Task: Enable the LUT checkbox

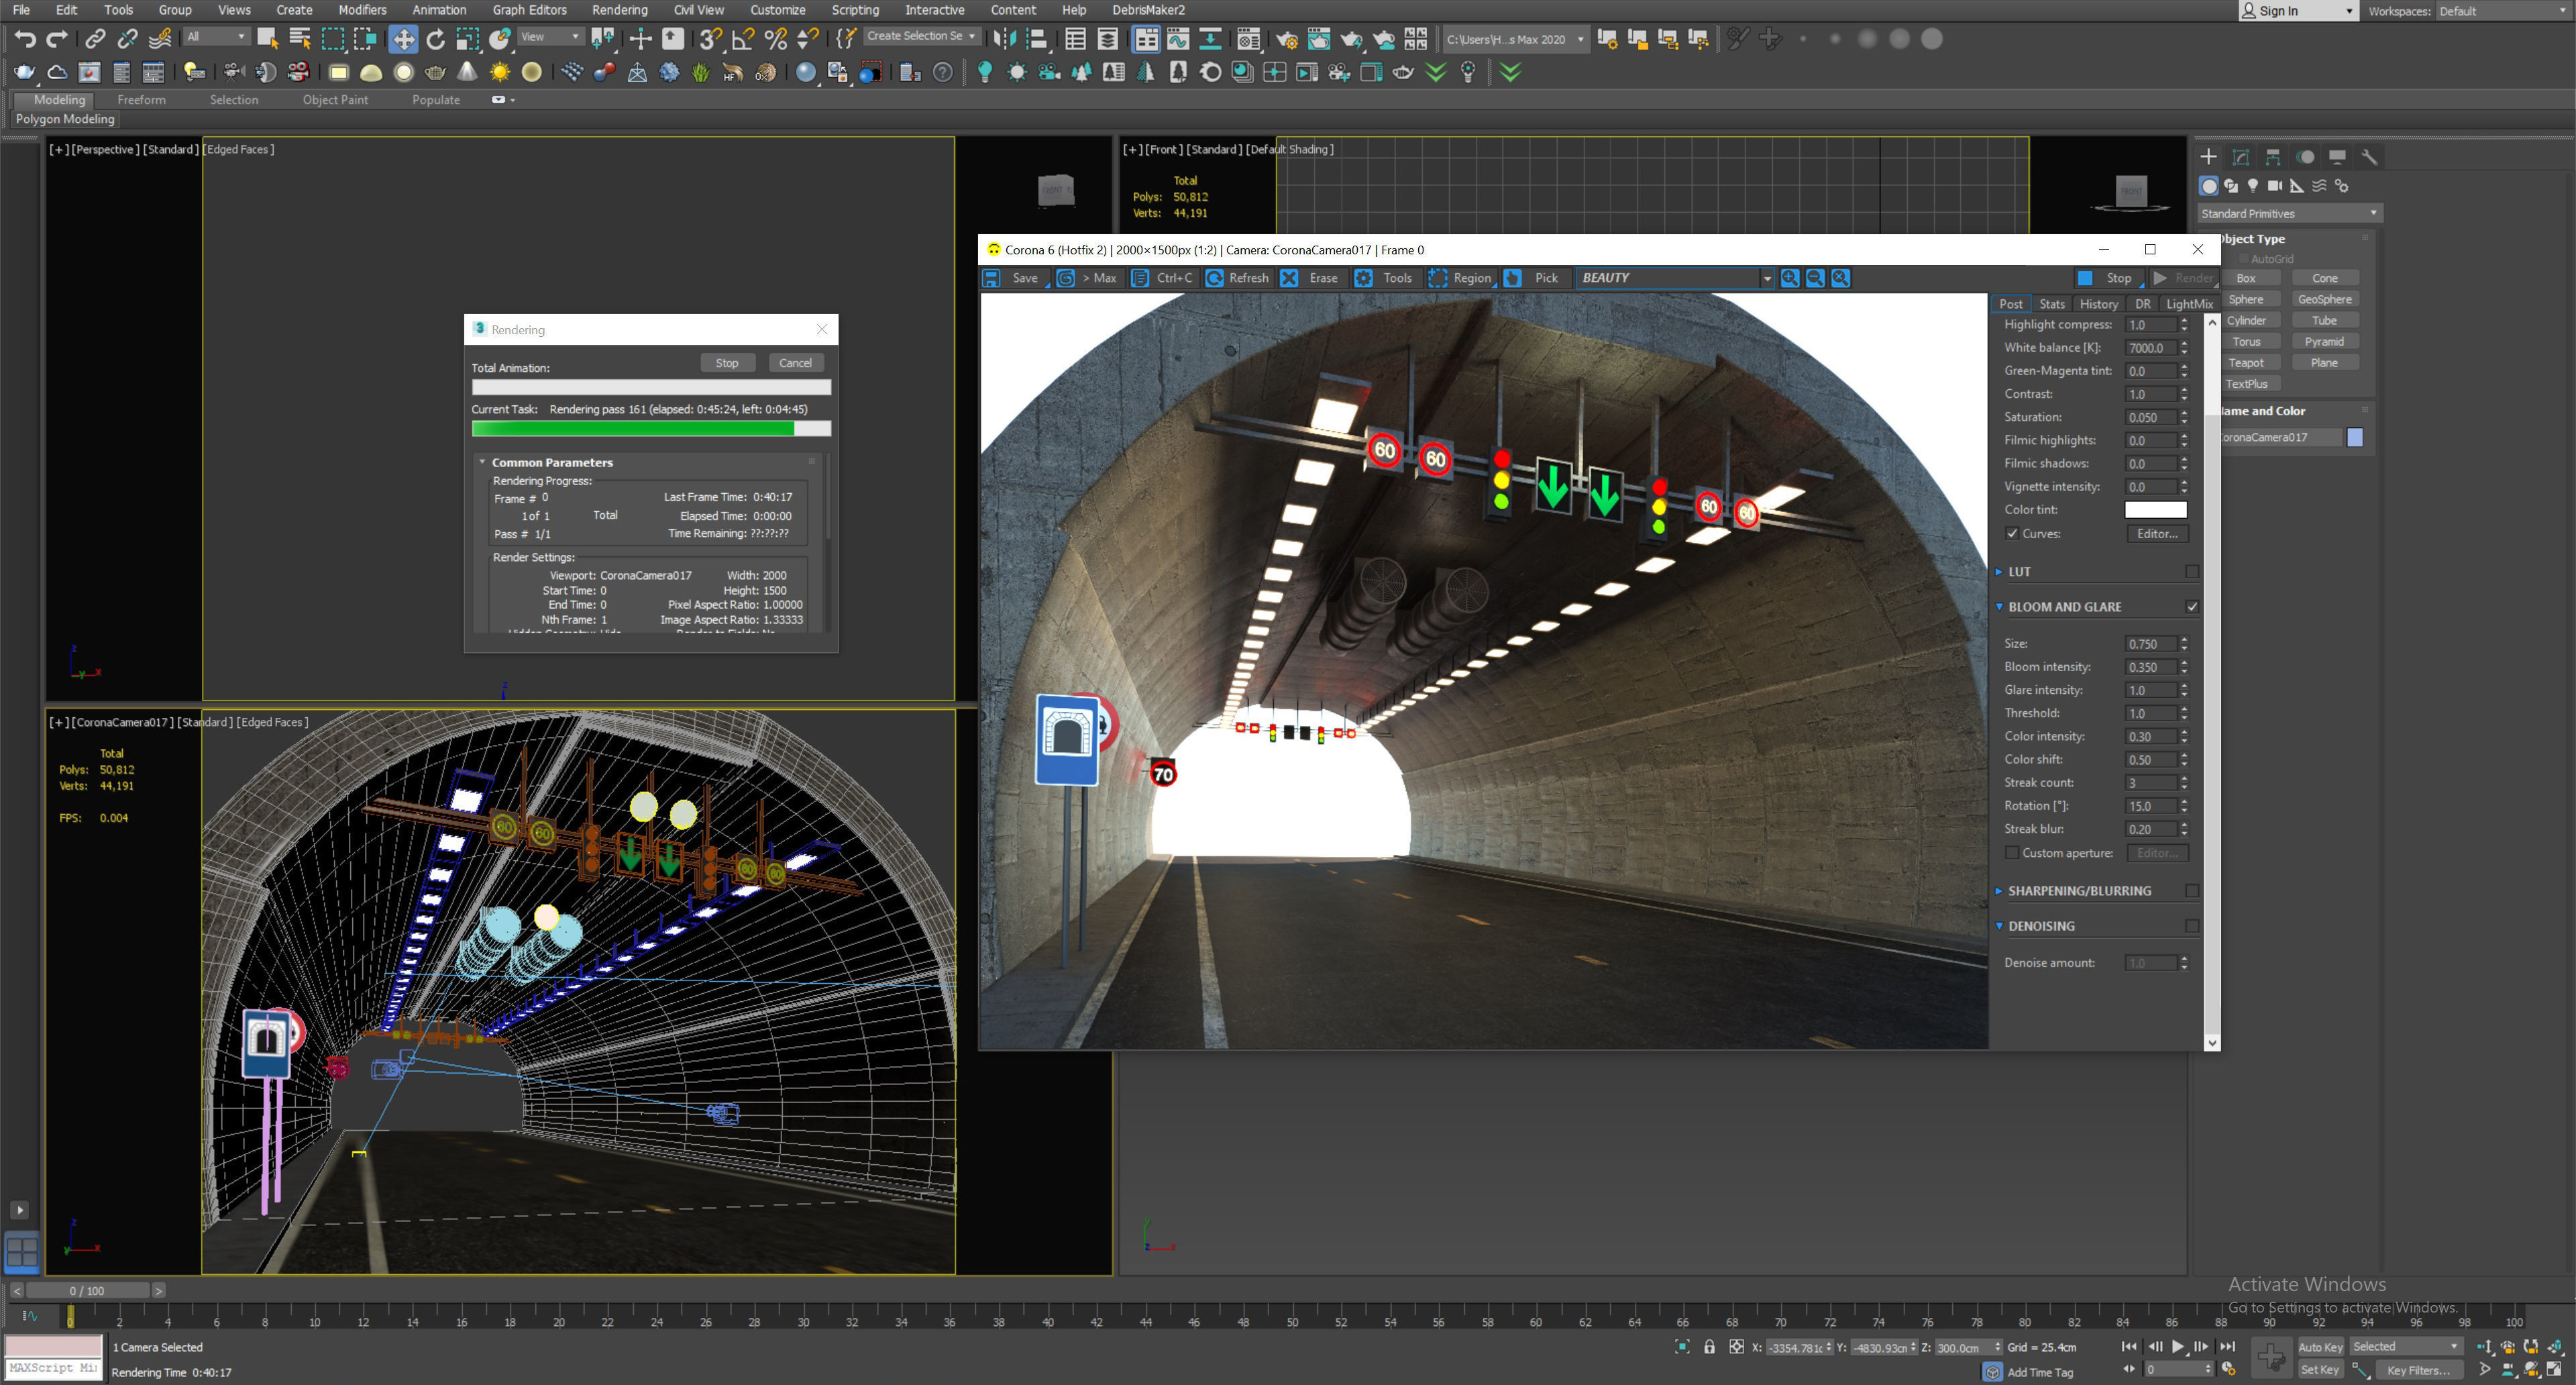Action: point(2192,572)
